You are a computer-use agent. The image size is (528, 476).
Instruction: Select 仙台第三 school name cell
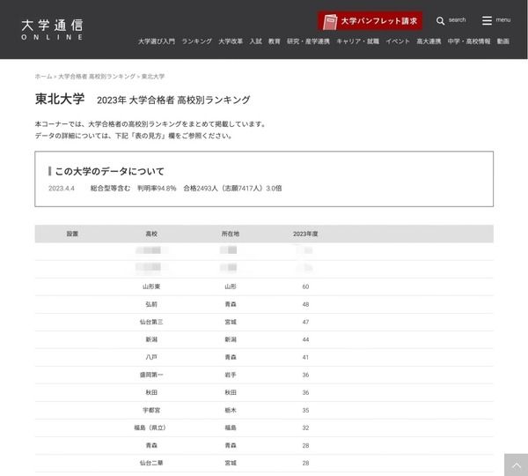tap(151, 322)
